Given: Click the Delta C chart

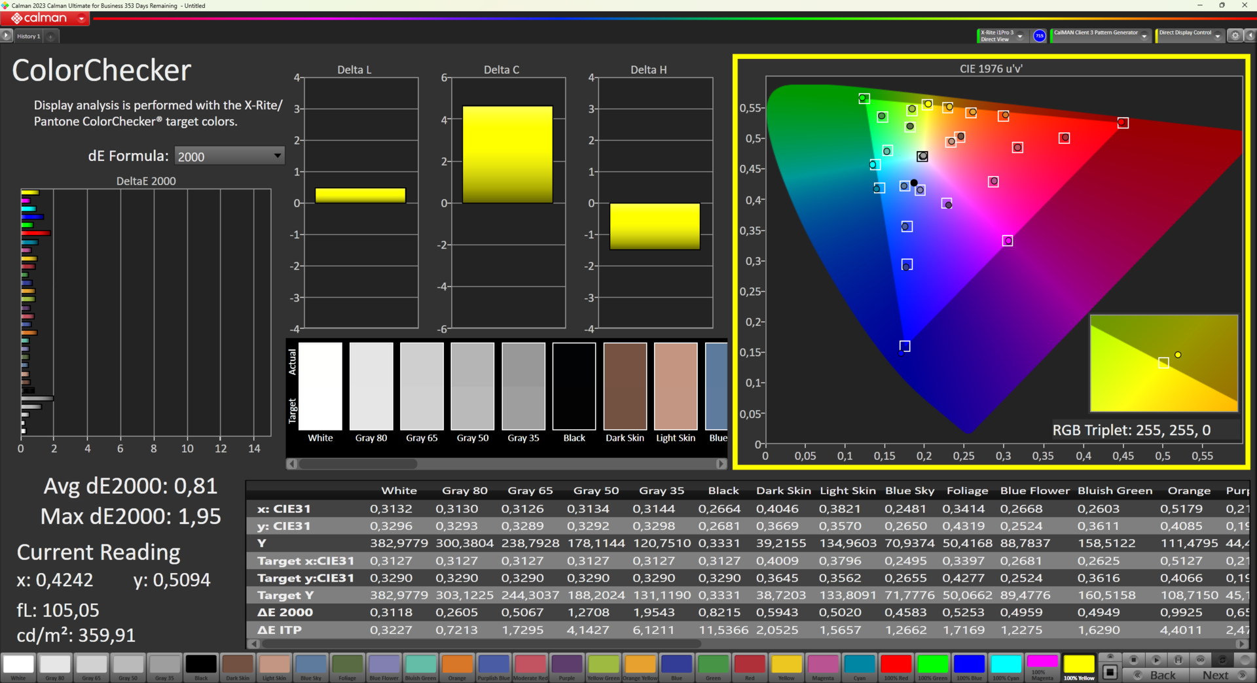Looking at the screenshot, I should [508, 203].
